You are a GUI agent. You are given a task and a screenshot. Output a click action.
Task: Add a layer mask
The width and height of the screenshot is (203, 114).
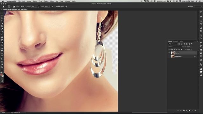click(184, 111)
